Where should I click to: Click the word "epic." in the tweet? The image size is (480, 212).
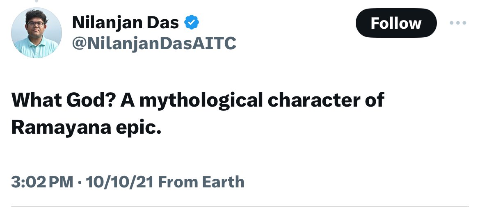click(x=139, y=128)
